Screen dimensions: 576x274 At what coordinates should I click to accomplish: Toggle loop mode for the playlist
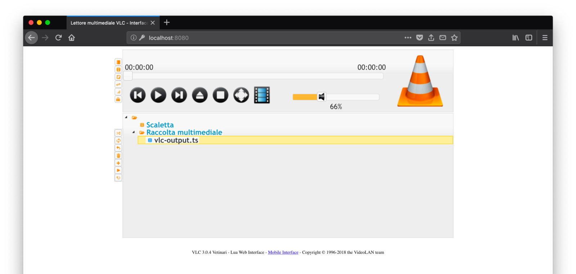tap(118, 140)
